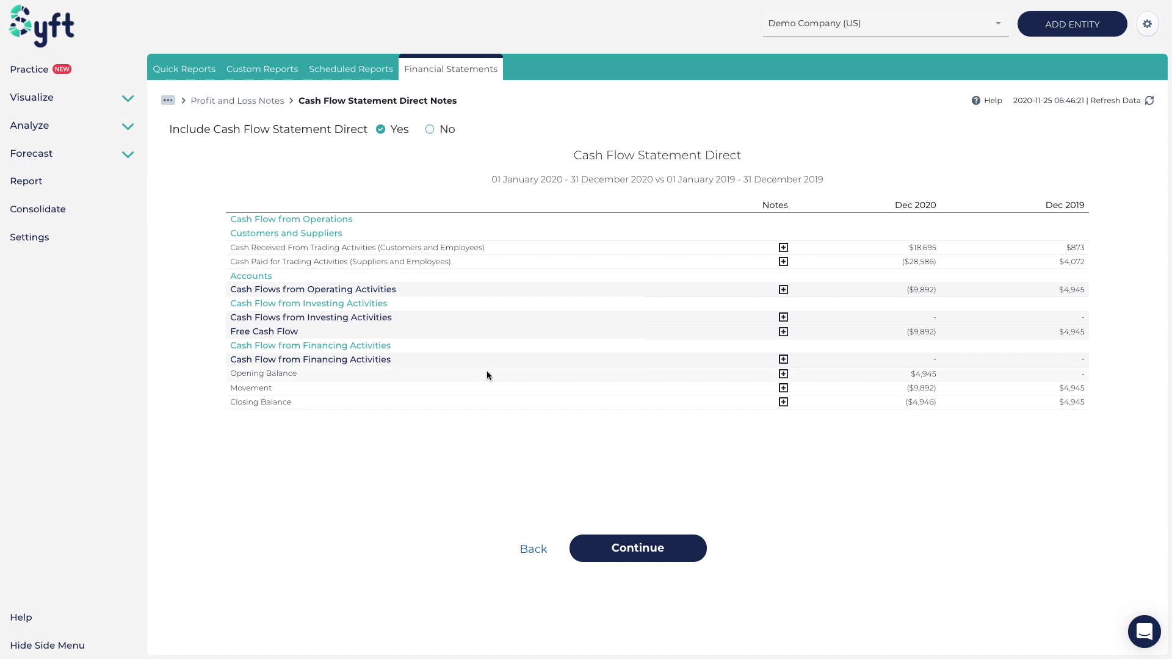Click the Back button to return

[533, 548]
